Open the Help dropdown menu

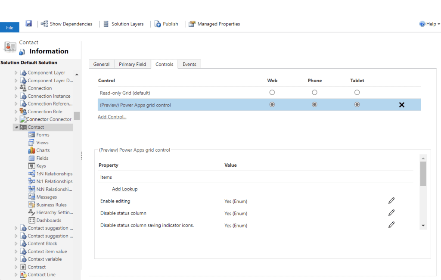tap(430, 24)
